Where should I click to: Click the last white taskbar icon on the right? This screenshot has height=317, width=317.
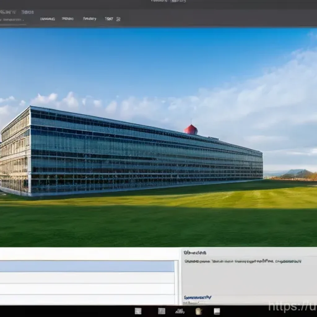(x=217, y=311)
